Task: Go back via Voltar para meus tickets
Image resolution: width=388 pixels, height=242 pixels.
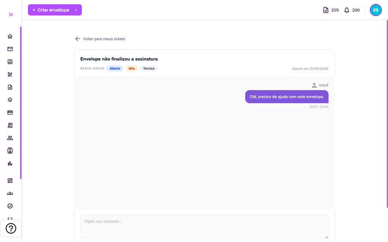Action: click(100, 39)
